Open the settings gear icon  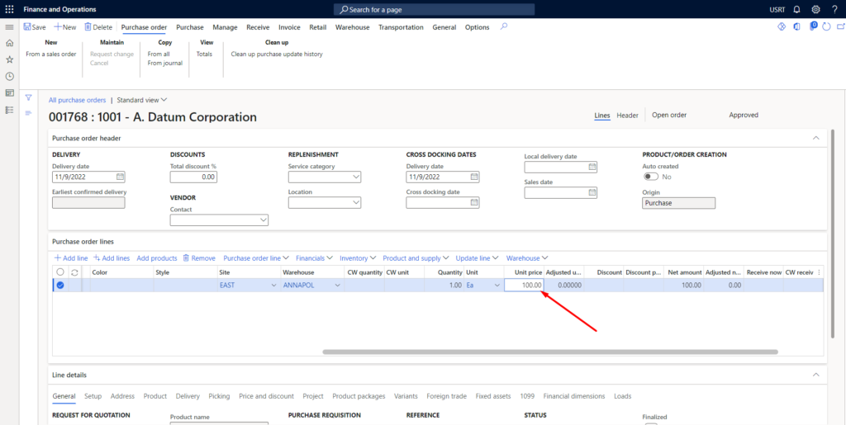[x=815, y=9]
